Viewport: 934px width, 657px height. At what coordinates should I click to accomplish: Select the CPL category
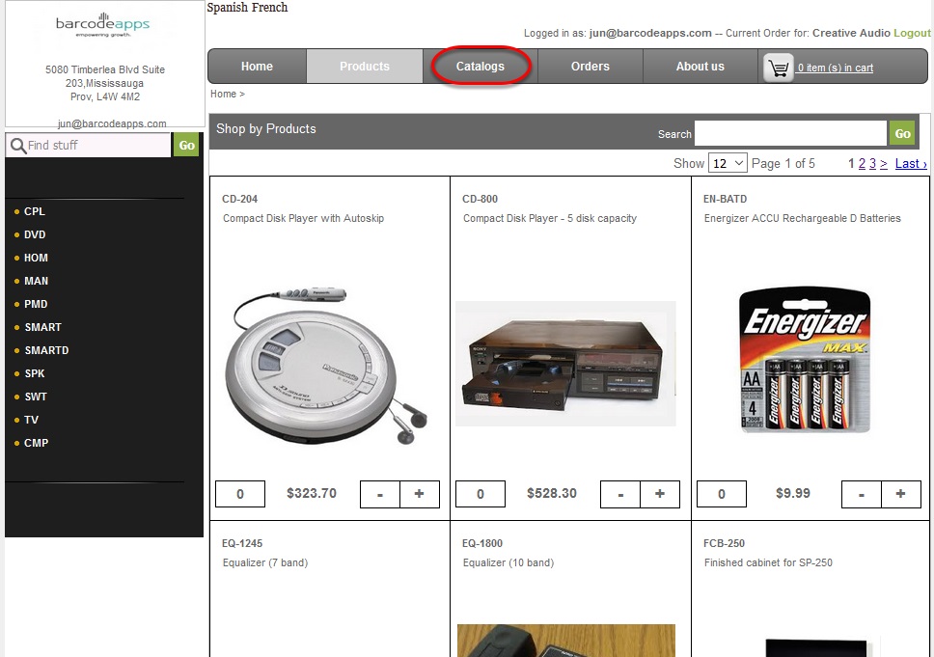tap(35, 211)
